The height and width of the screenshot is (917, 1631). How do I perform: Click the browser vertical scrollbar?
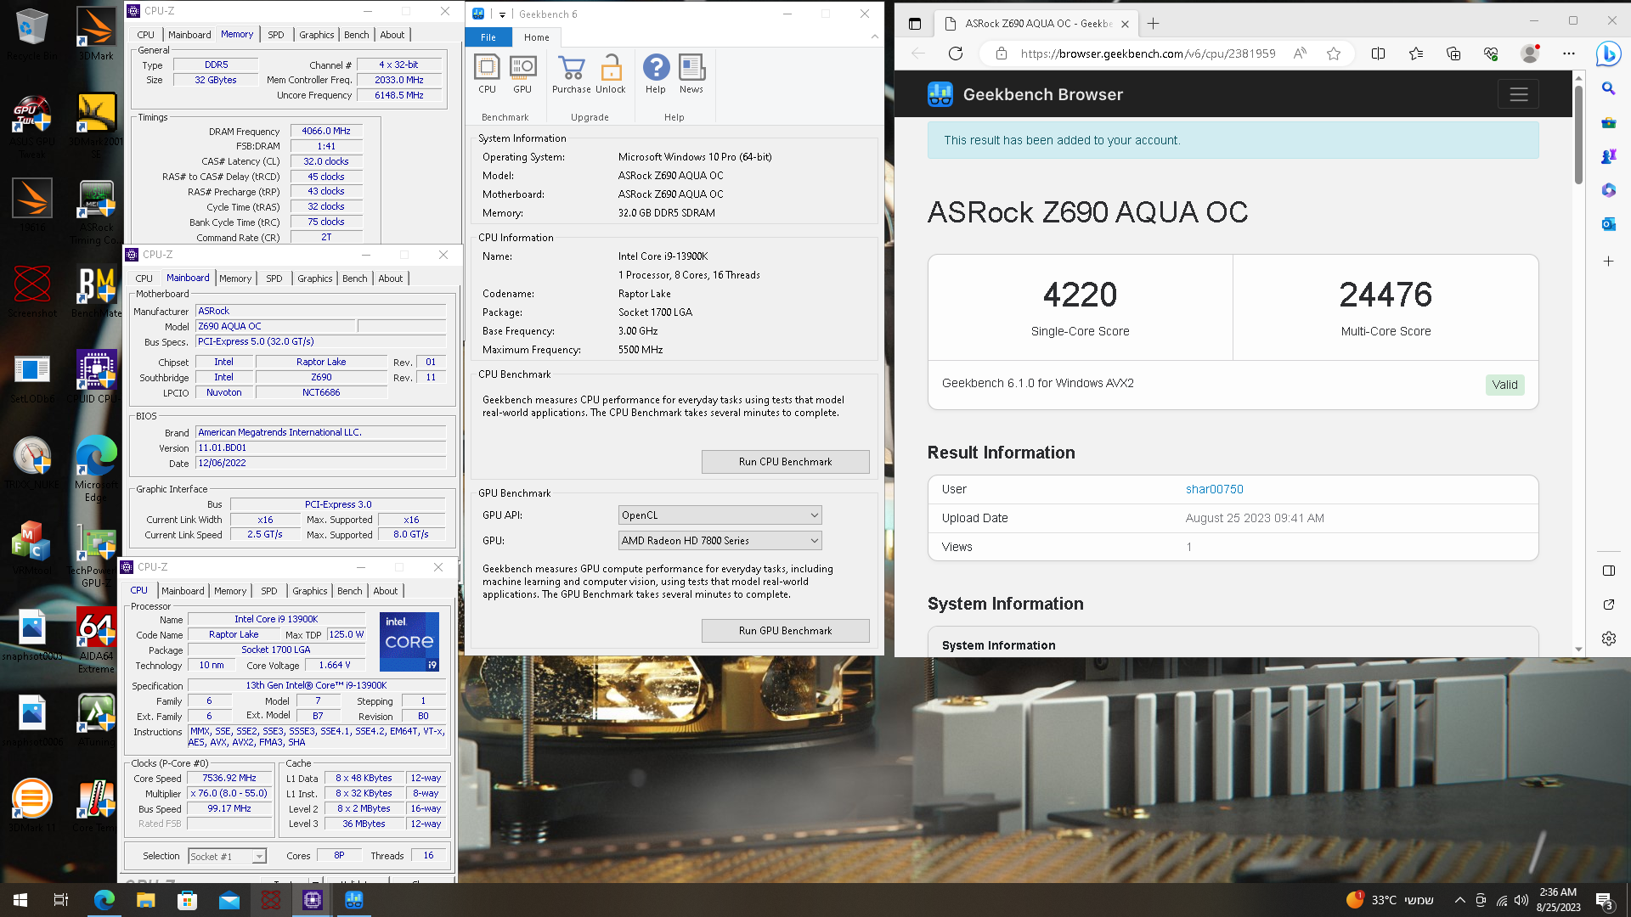(x=1578, y=136)
